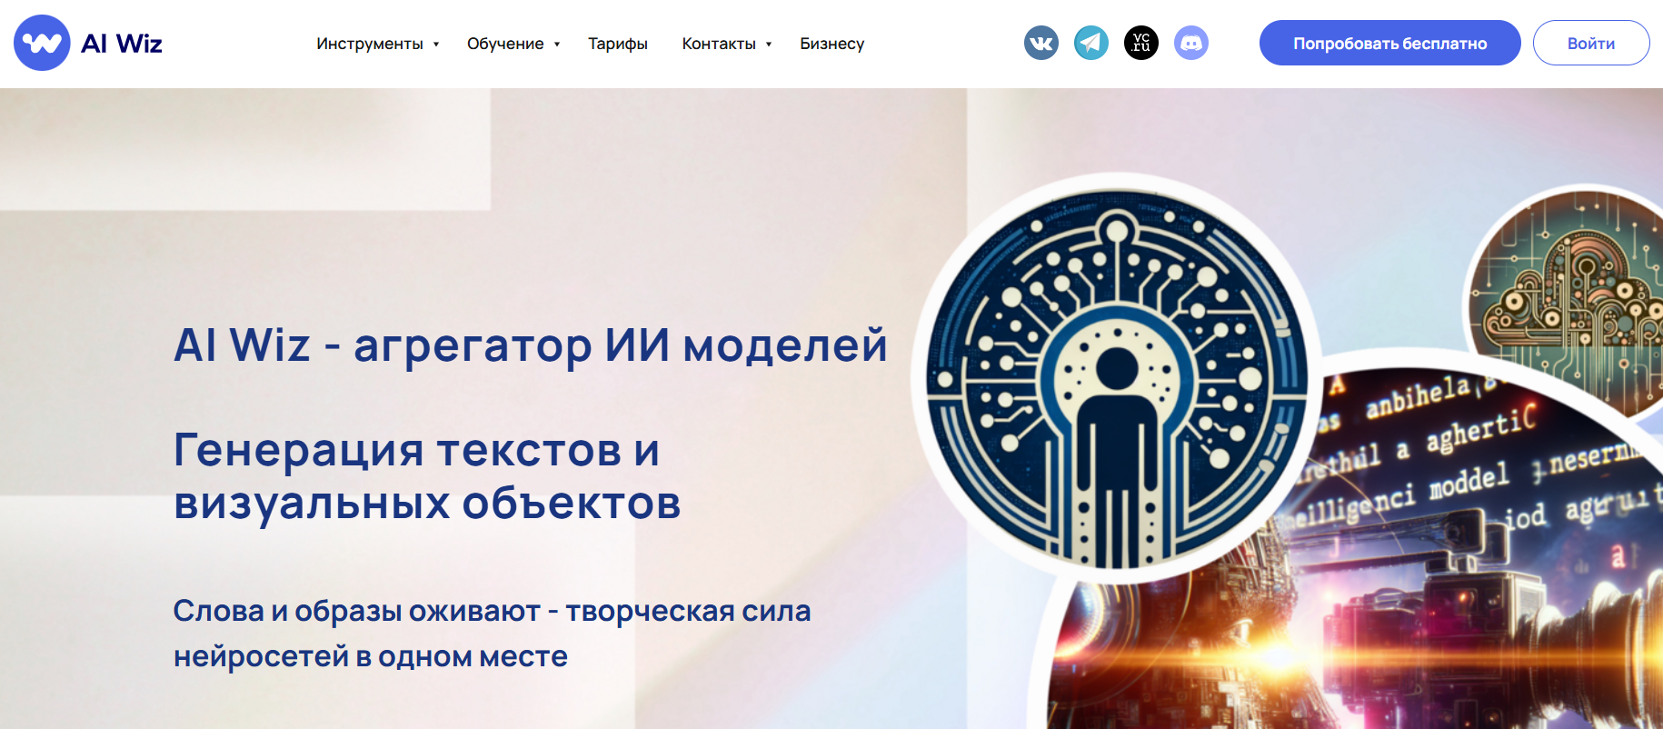Click the Войти login button
The width and height of the screenshot is (1663, 729).
pos(1591,43)
